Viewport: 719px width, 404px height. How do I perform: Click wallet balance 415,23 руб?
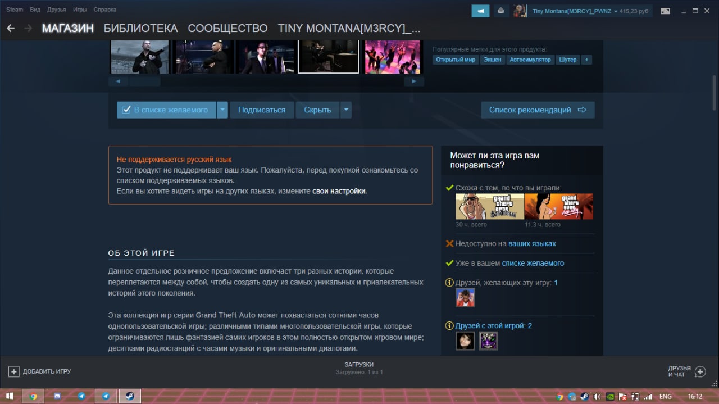click(x=634, y=11)
